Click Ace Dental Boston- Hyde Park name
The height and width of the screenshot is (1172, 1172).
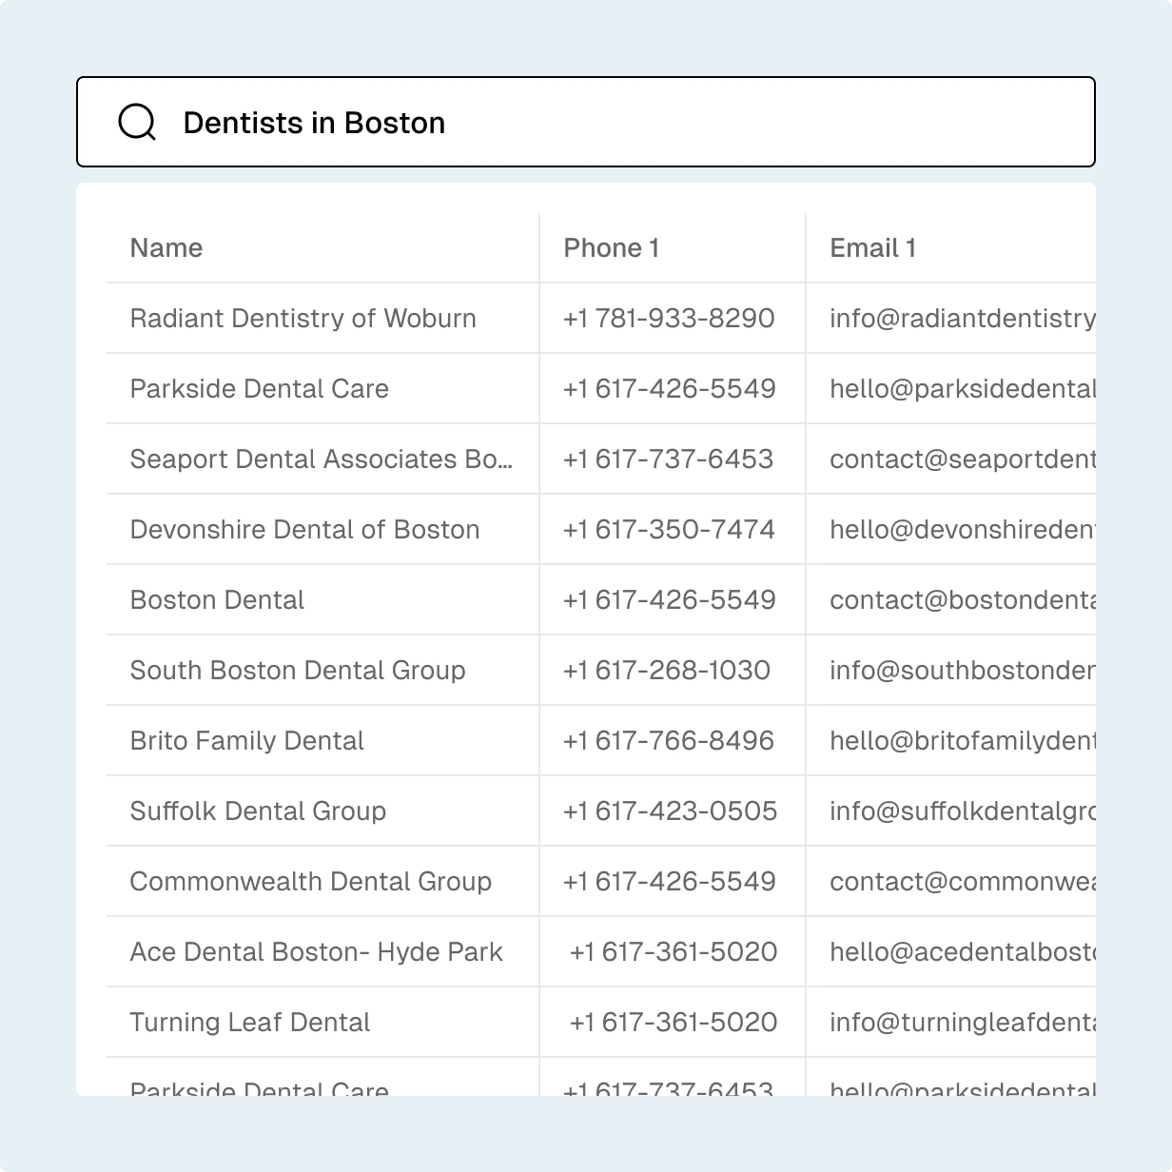click(316, 952)
